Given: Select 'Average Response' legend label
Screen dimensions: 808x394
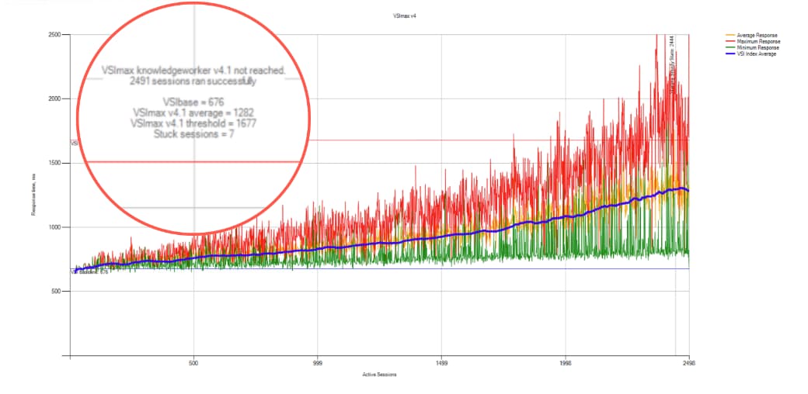Looking at the screenshot, I should click(757, 35).
